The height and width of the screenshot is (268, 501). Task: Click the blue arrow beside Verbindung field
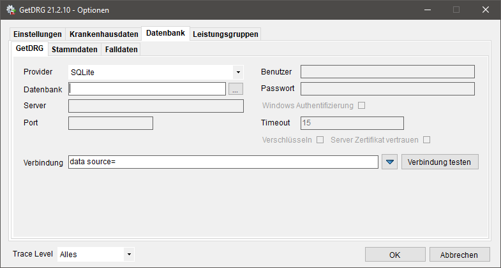389,162
